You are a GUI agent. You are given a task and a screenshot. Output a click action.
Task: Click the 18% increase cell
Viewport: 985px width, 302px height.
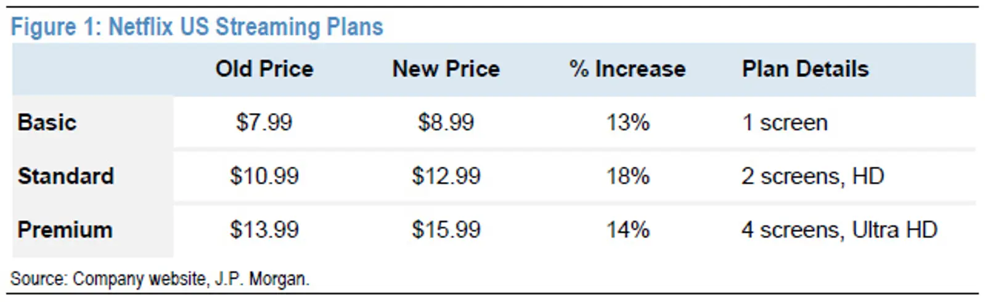pyautogui.click(x=628, y=176)
